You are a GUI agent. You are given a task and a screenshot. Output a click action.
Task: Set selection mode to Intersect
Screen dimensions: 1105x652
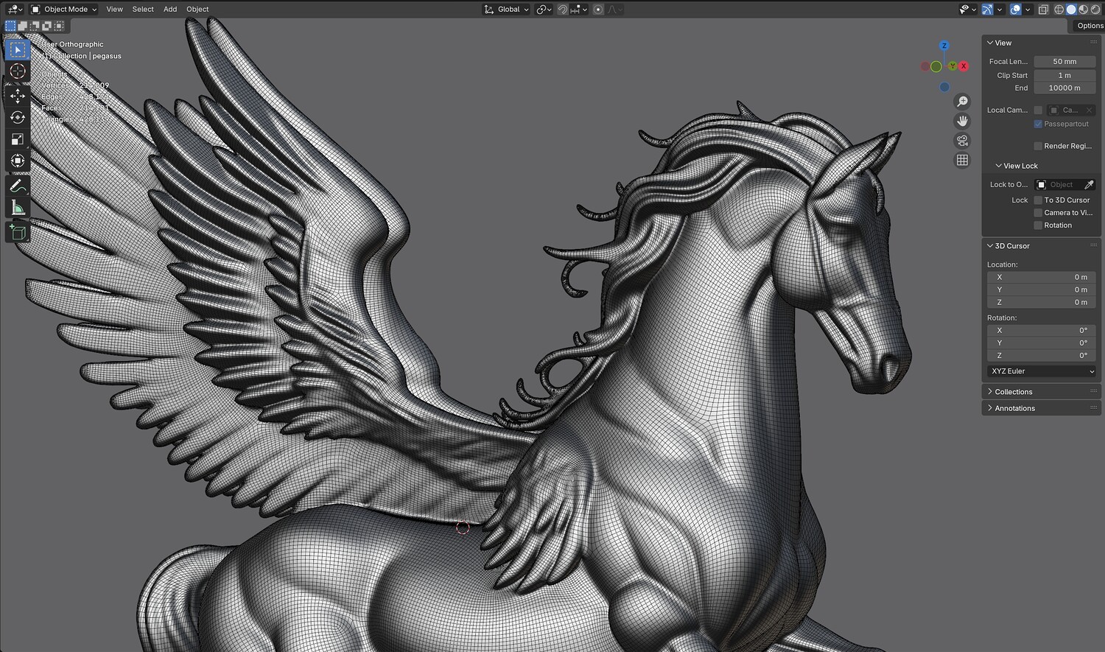59,26
